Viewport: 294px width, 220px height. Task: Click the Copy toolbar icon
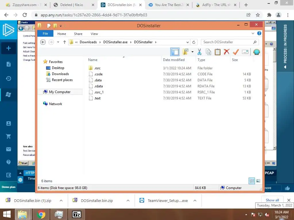click(x=208, y=52)
